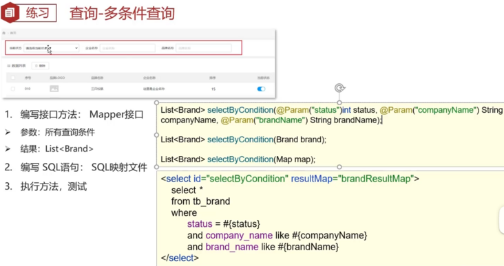The image size is (504, 266).
Task: Click the first selectByCondition with @Param arguments
Action: pyautogui.click(x=331, y=115)
